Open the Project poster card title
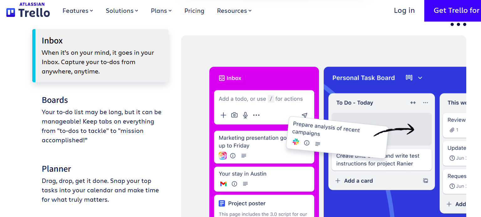 point(247,204)
